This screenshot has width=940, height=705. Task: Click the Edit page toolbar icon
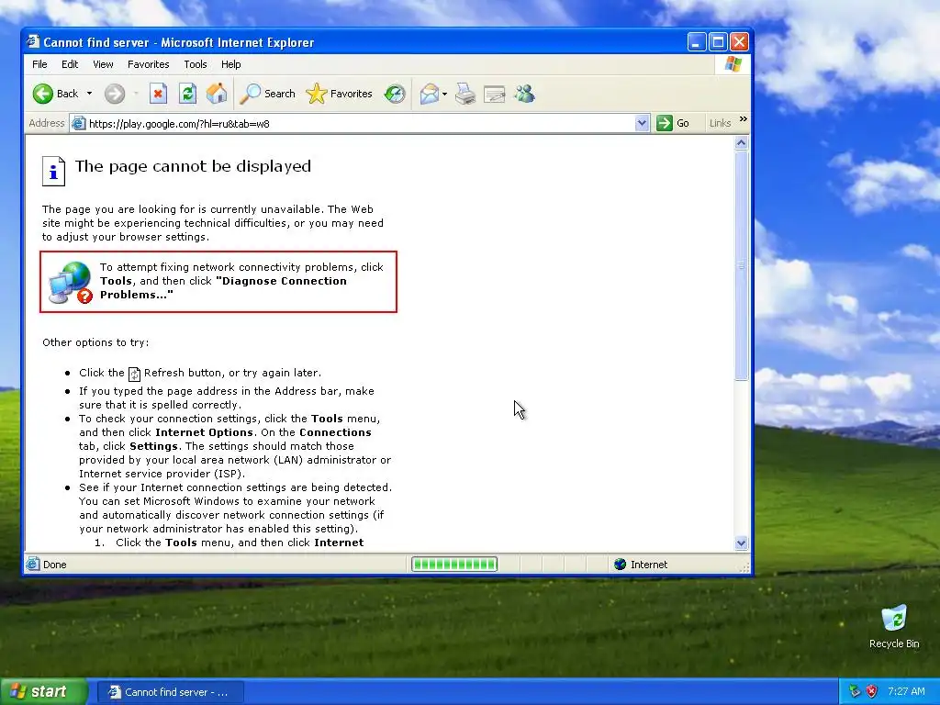pyautogui.click(x=495, y=94)
